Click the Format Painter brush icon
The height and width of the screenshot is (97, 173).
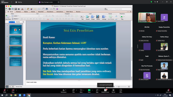[x=32, y=9]
